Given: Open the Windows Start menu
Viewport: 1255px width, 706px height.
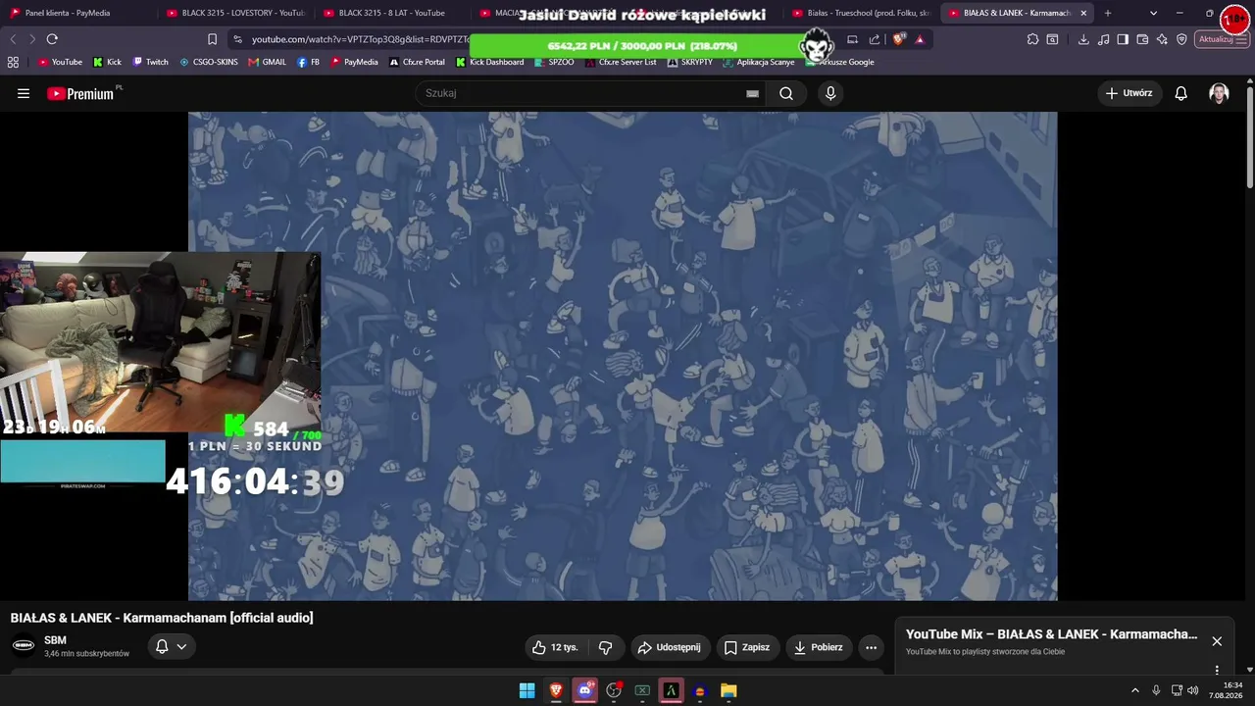Looking at the screenshot, I should 527,690.
